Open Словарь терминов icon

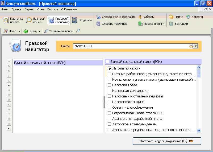98,24
